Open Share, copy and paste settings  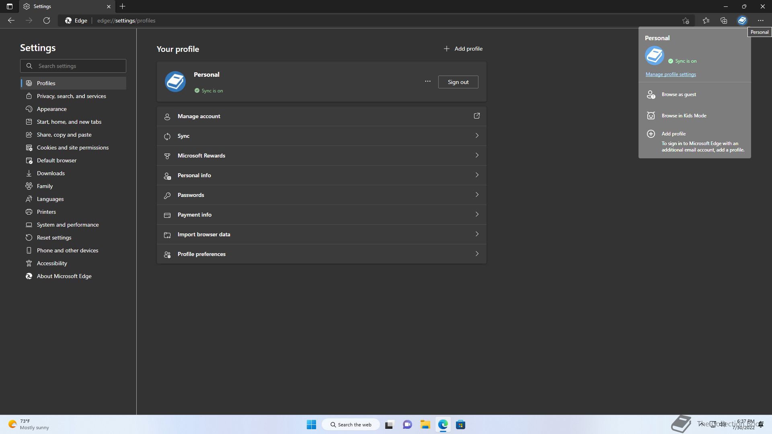(x=73, y=135)
